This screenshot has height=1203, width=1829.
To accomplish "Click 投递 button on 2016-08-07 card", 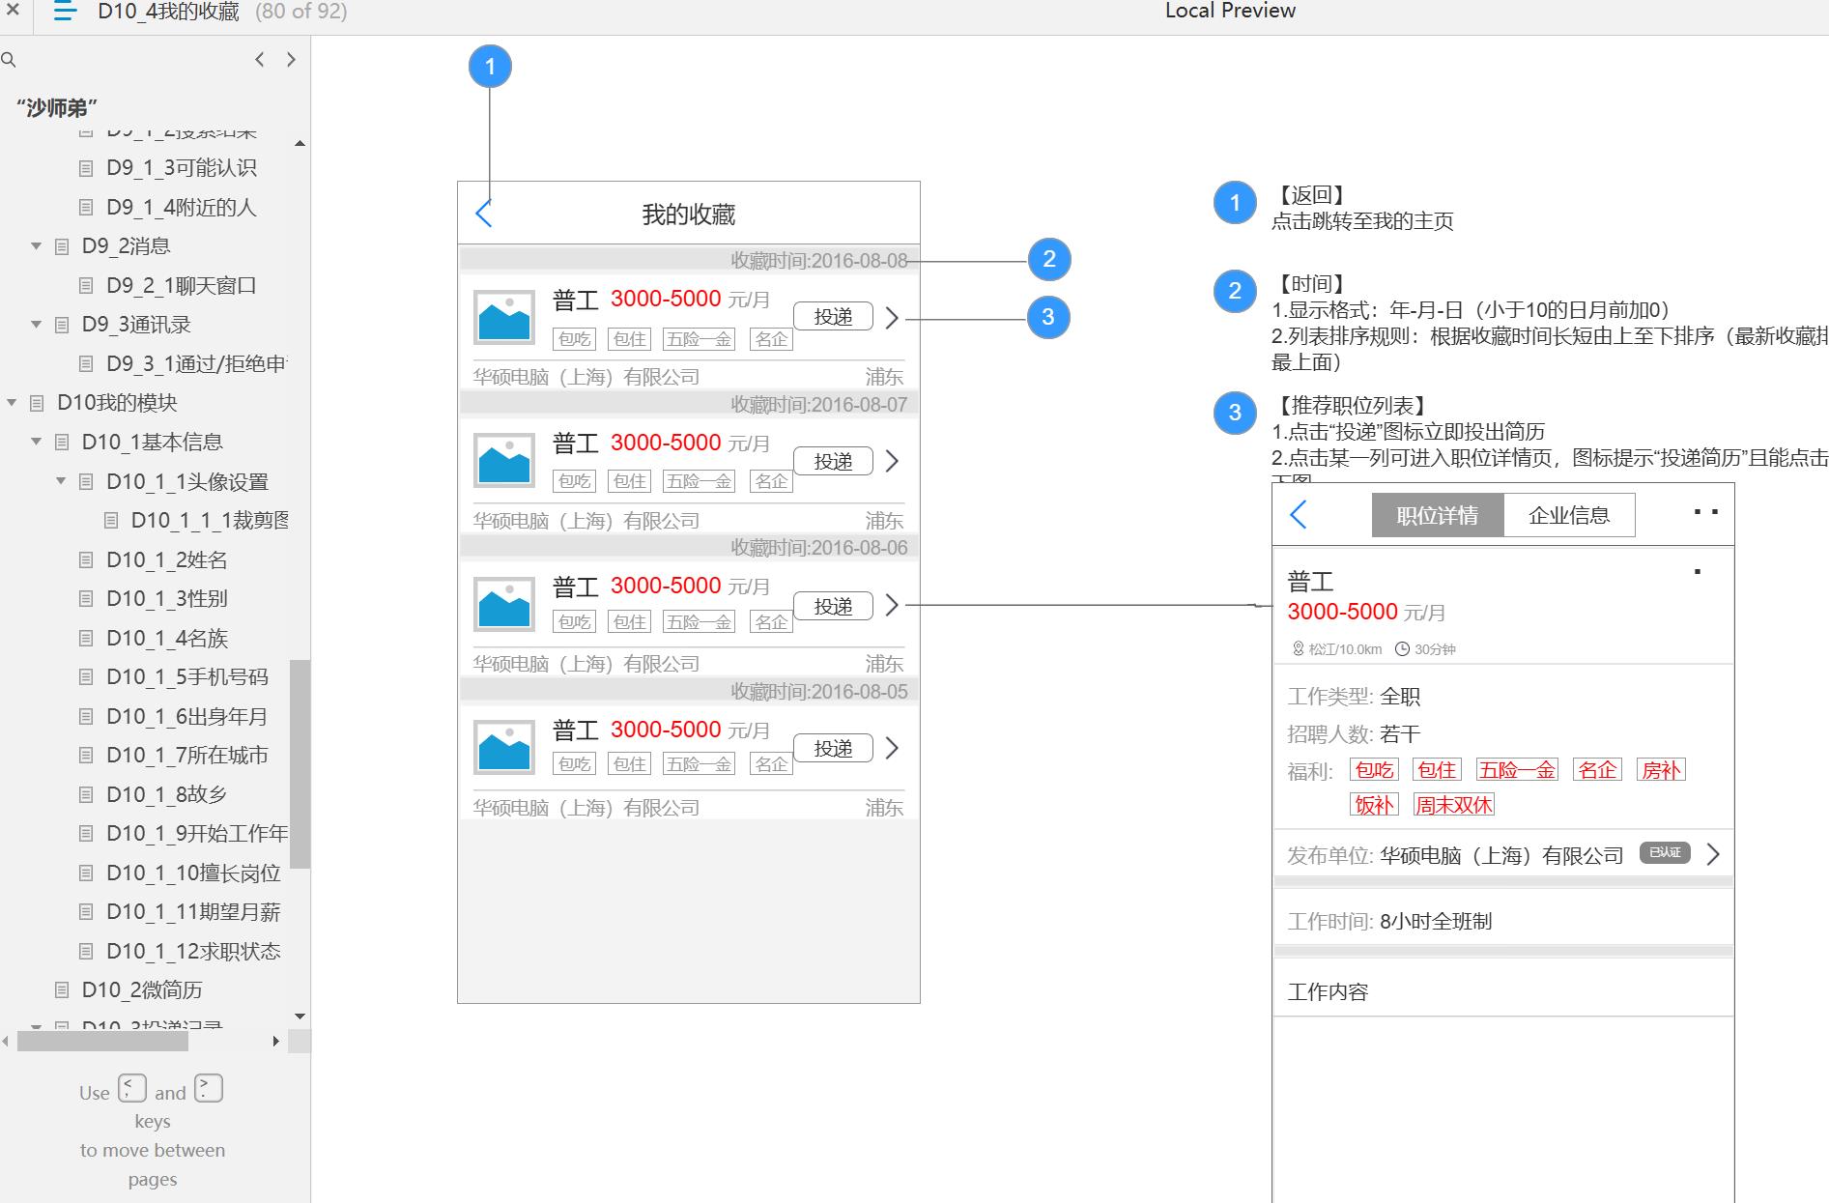I will point(833,461).
